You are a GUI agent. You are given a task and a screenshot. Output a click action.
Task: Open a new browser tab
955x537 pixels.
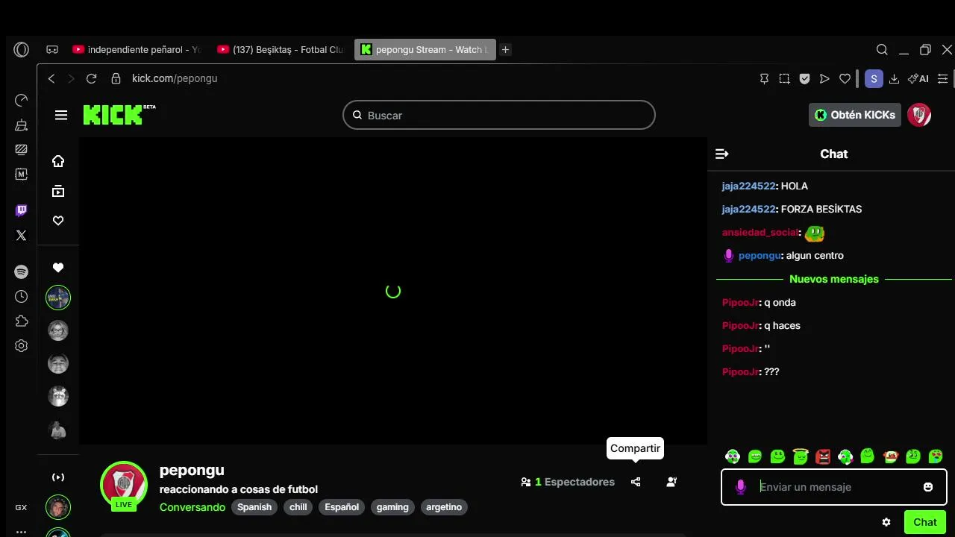505,50
